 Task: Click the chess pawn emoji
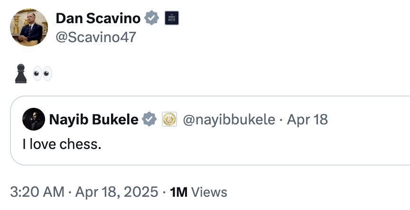(x=20, y=74)
